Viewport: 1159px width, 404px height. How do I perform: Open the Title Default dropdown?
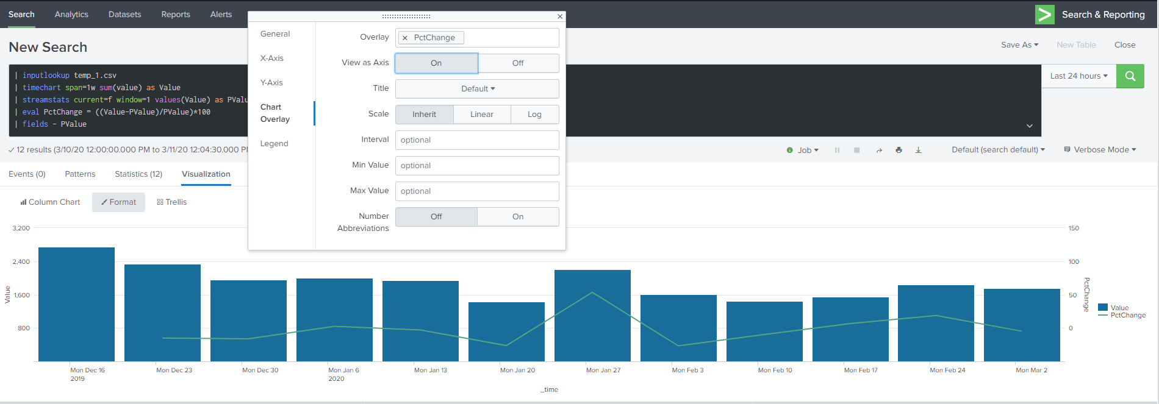pyautogui.click(x=477, y=89)
